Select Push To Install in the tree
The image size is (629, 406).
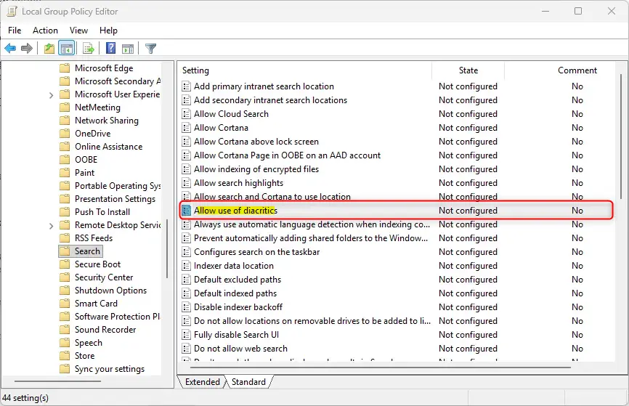pos(102,212)
